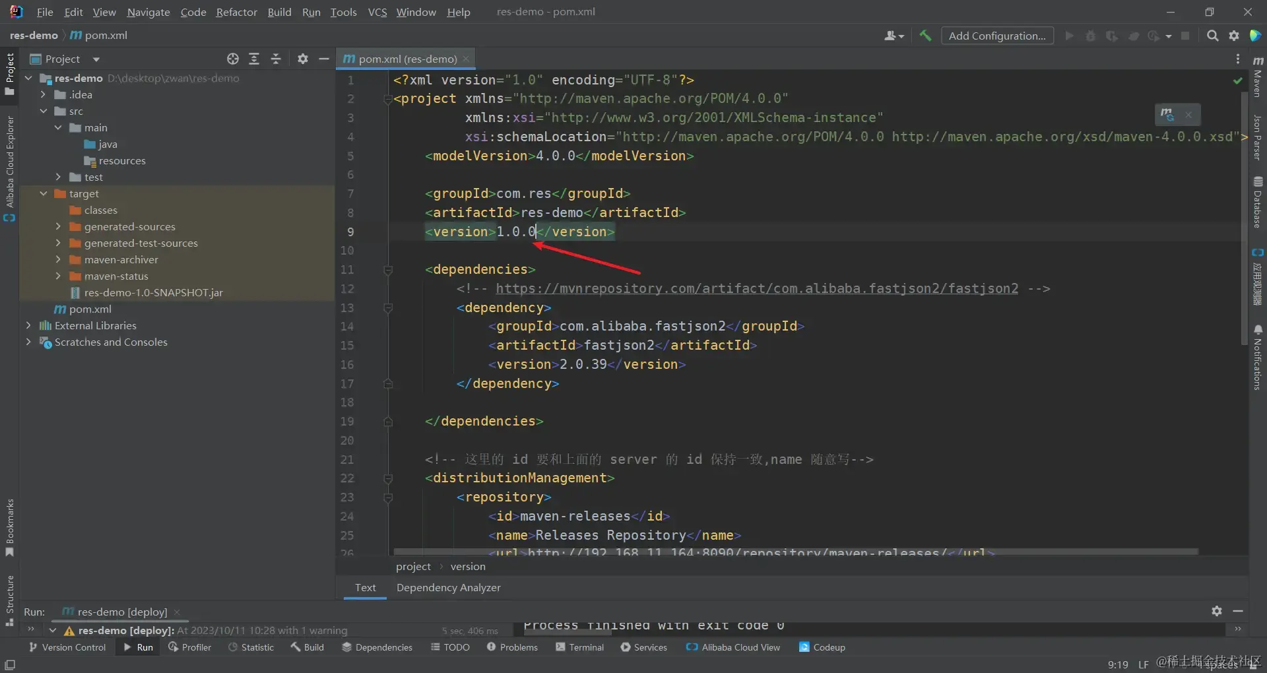Open editor tab options three-dot menu
Screen dimensions: 1267x673
1237,59
